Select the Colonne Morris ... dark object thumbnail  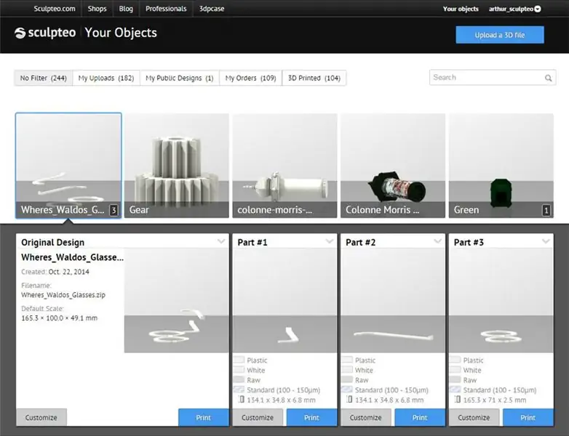393,166
